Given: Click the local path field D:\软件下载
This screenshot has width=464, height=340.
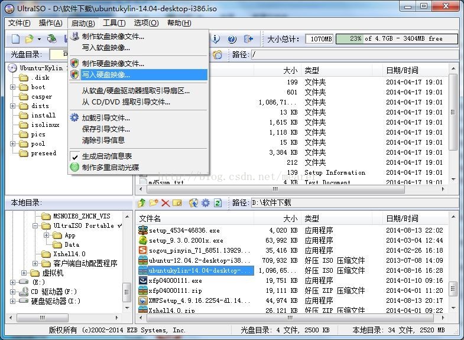Looking at the screenshot, I should pos(355,203).
